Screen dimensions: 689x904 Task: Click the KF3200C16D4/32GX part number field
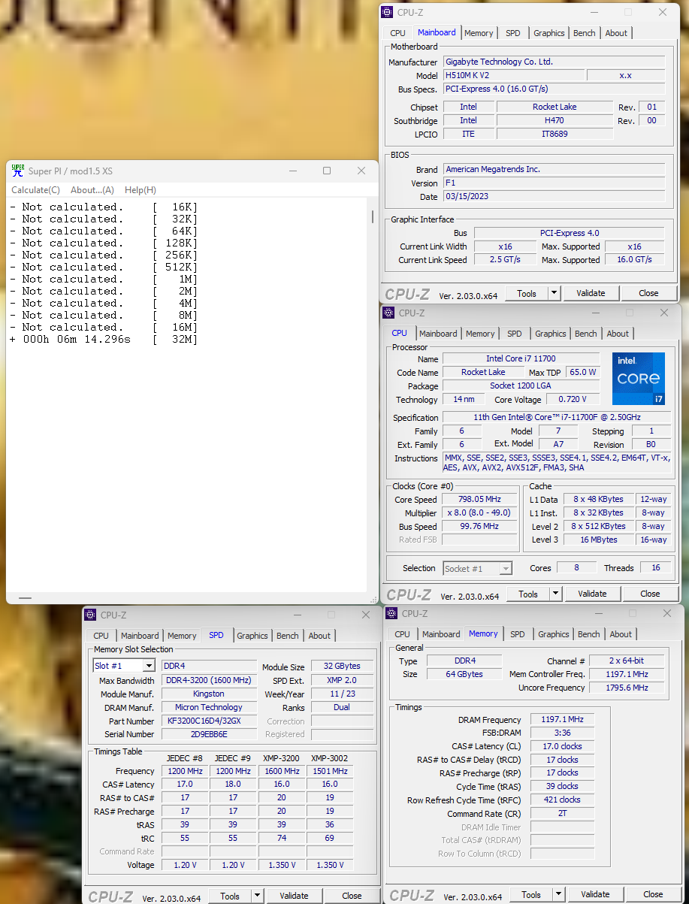(x=209, y=721)
